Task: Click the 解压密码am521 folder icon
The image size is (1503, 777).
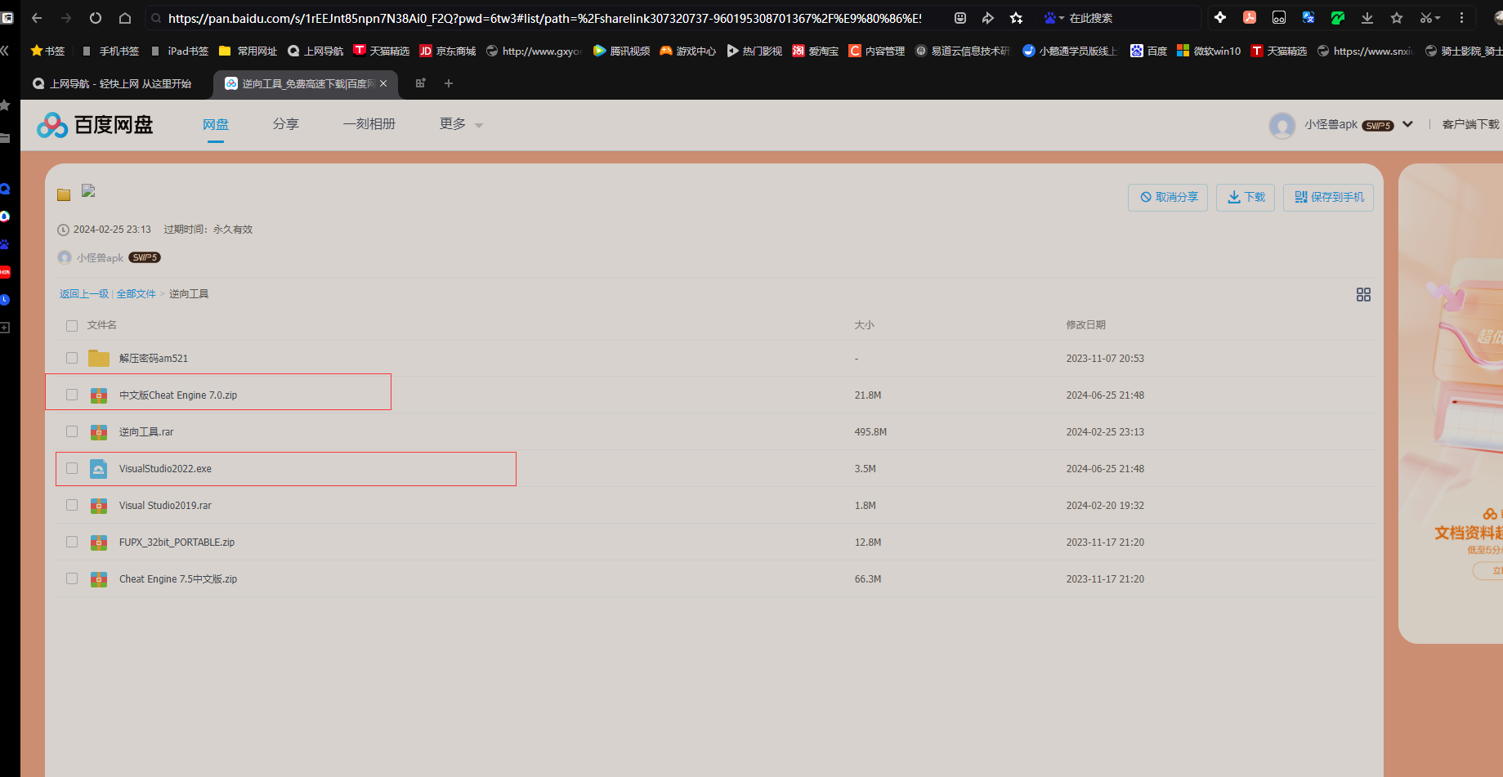Action: coord(99,358)
